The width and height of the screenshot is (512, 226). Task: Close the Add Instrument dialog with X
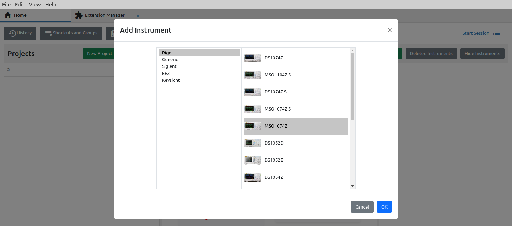click(390, 30)
